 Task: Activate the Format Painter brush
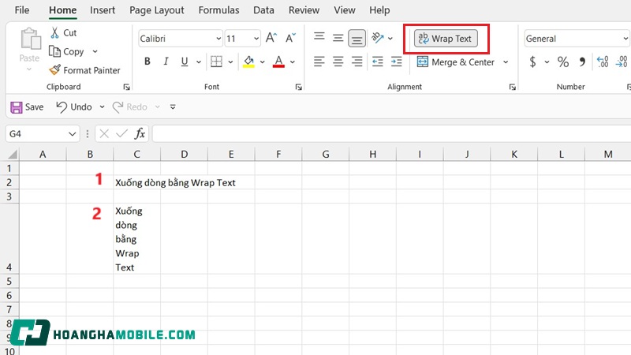tap(54, 70)
